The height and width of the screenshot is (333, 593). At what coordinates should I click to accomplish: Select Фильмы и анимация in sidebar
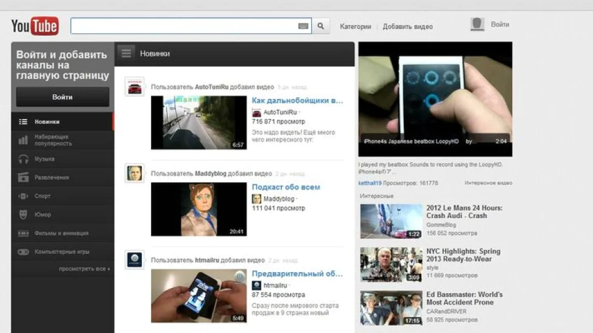pyautogui.click(x=62, y=233)
